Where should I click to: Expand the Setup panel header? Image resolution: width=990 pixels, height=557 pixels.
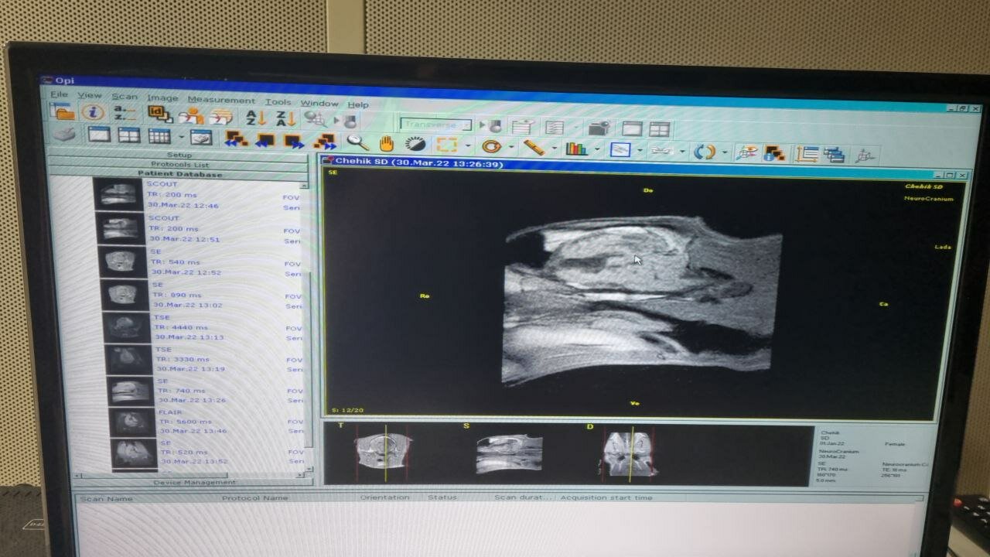(179, 155)
